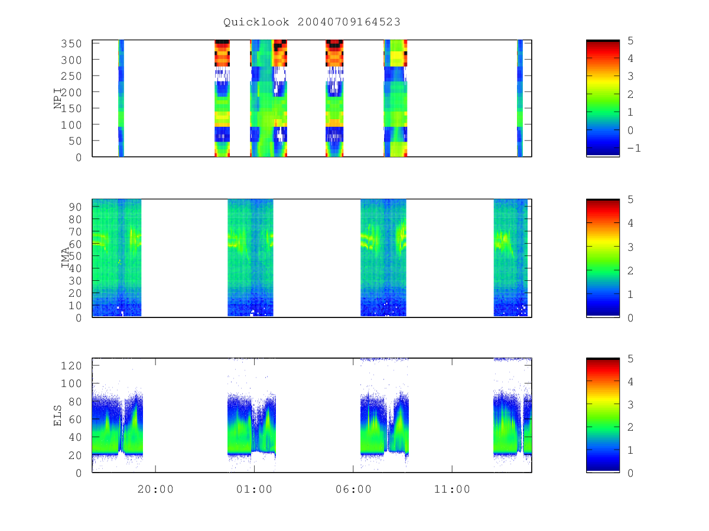Click the 5 label on ELS colorbar
This screenshot has width=709, height=531.
tap(630, 358)
